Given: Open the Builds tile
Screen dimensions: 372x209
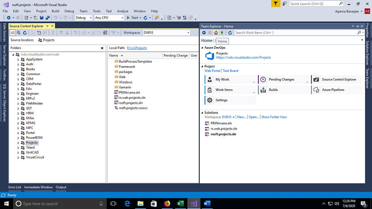Looking at the screenshot, I should pos(284,90).
